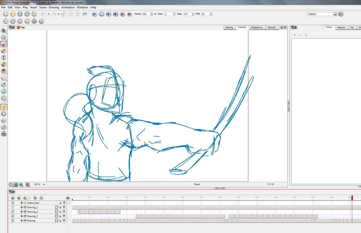Viewport: 361px width, 233px height.
Task: Pick the Paint bucket tool
Action: point(4,71)
